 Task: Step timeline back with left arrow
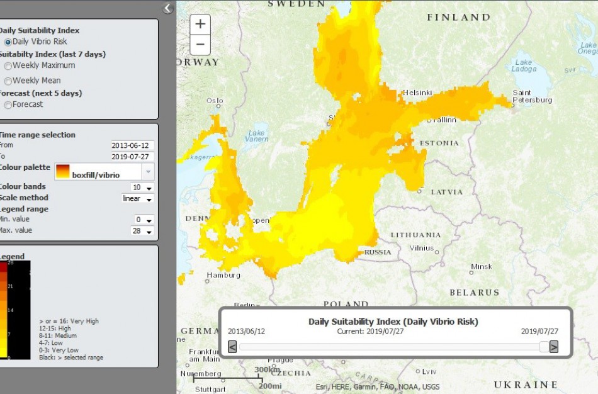(x=232, y=346)
